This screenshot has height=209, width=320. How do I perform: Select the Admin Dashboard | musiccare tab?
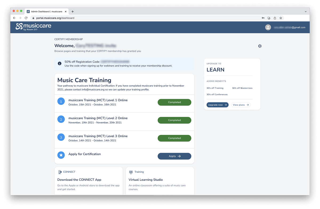pyautogui.click(x=47, y=11)
